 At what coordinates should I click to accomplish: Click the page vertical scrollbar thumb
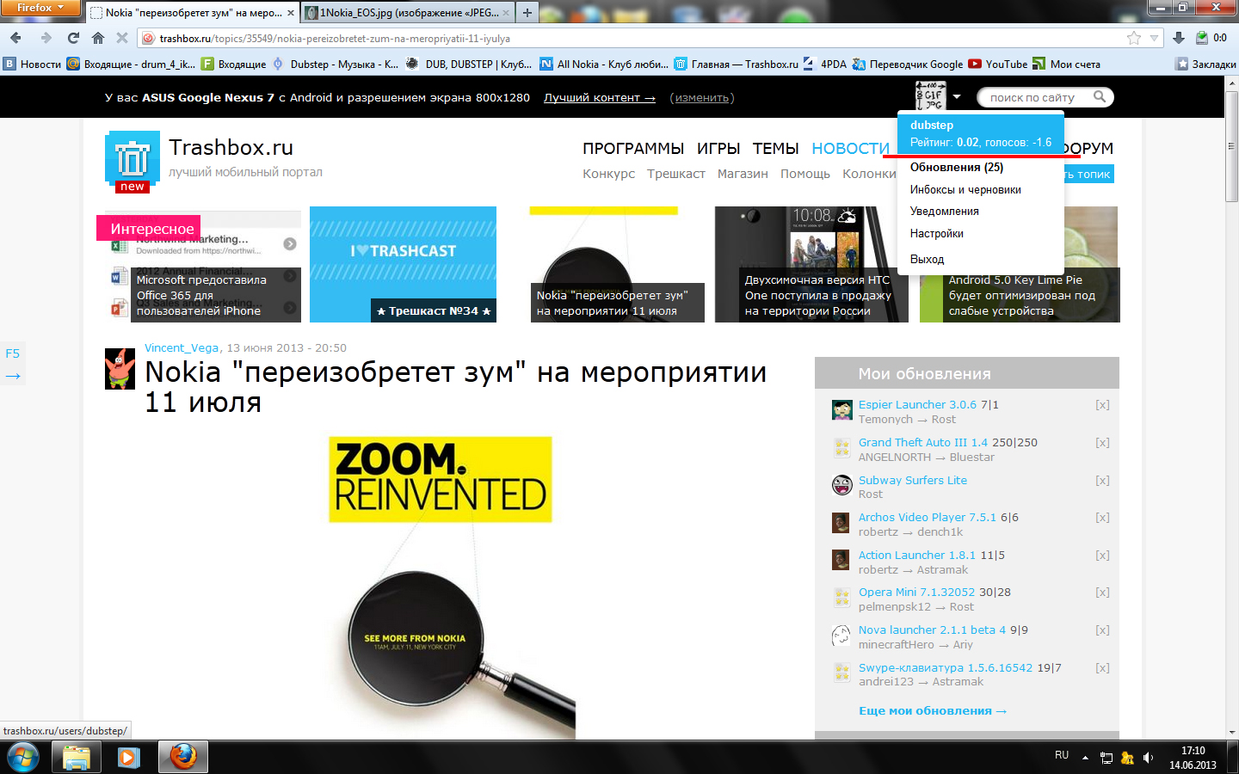1231,146
